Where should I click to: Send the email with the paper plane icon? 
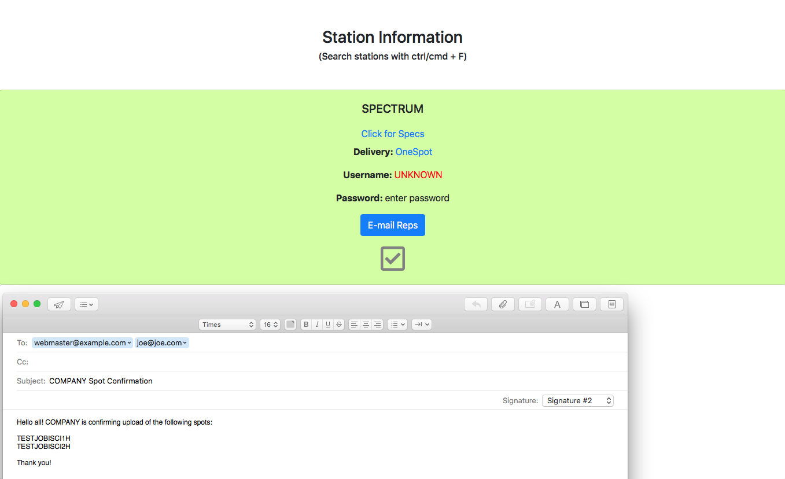point(59,304)
